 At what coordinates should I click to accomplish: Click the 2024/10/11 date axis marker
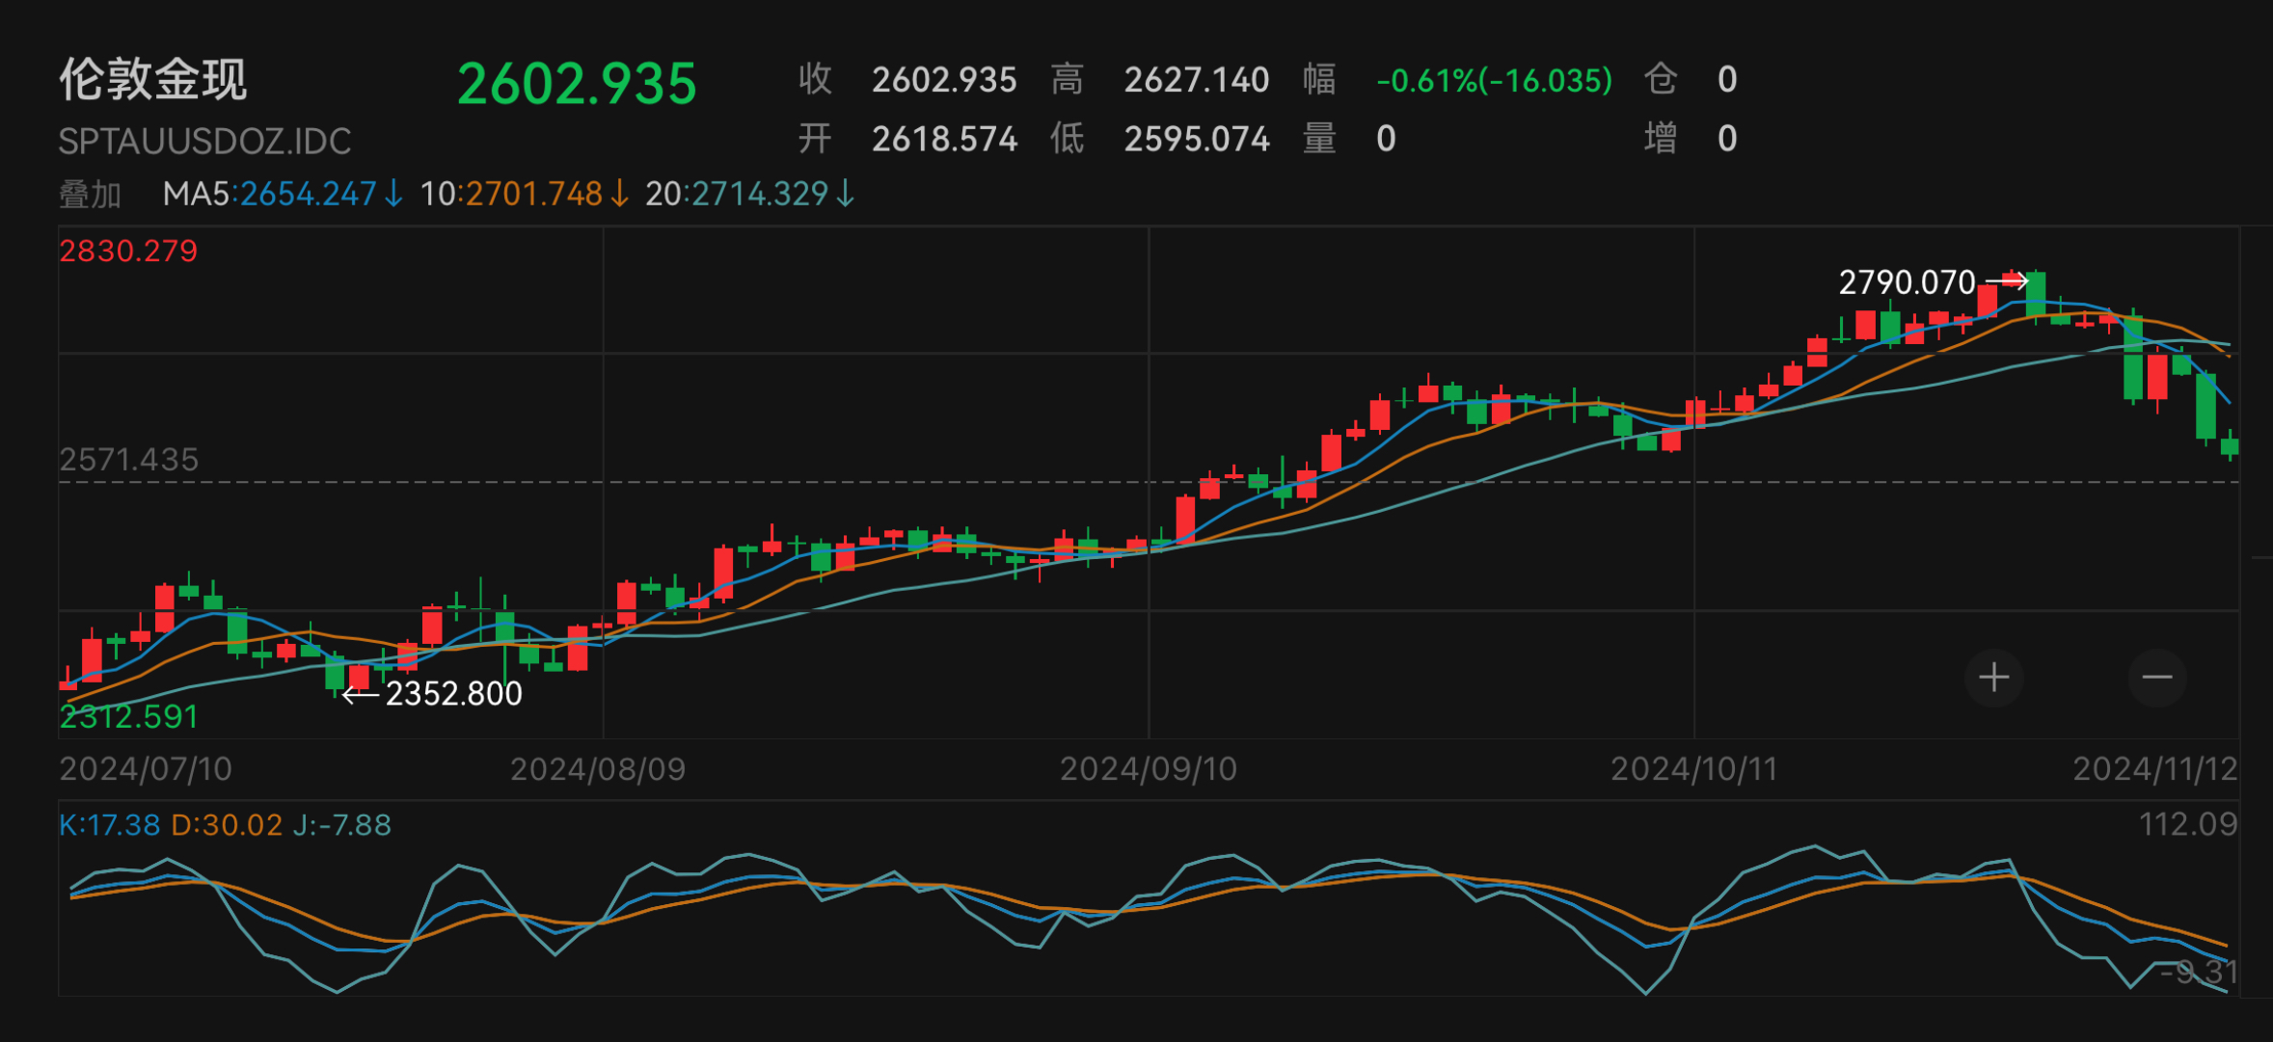[x=1693, y=769]
